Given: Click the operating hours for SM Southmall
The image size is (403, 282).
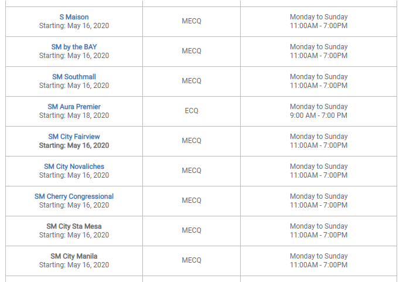Looking at the screenshot, I should pos(319,81).
